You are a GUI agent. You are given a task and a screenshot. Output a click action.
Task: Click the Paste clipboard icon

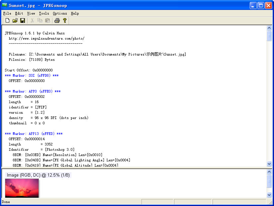click(47, 21)
